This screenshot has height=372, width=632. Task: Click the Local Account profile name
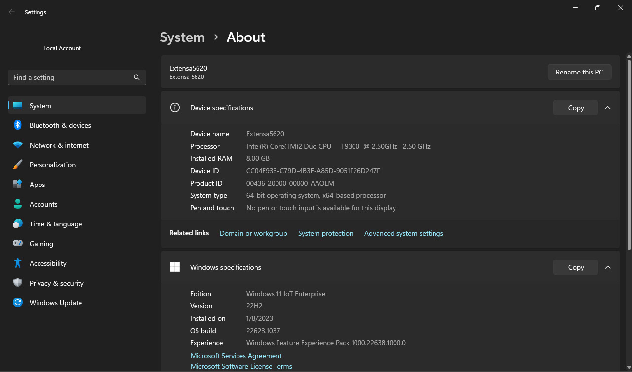pyautogui.click(x=62, y=48)
